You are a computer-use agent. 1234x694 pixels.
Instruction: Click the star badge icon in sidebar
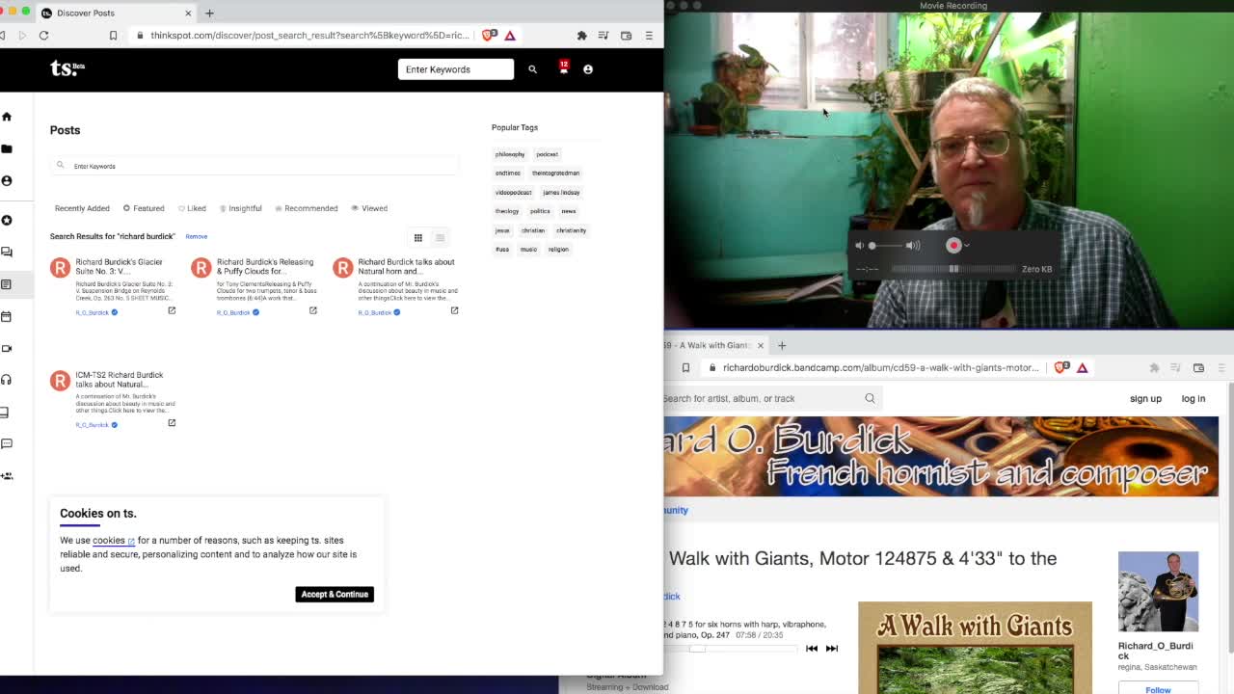[7, 220]
